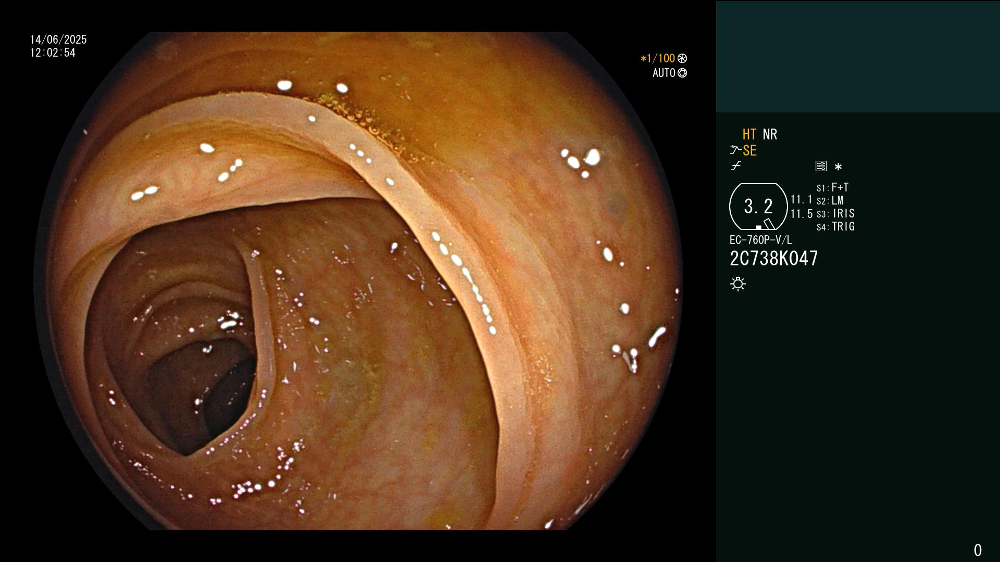Click the scope tip diagram showing 3.2

pos(758,207)
